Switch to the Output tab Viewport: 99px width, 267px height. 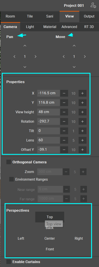click(x=89, y=16)
